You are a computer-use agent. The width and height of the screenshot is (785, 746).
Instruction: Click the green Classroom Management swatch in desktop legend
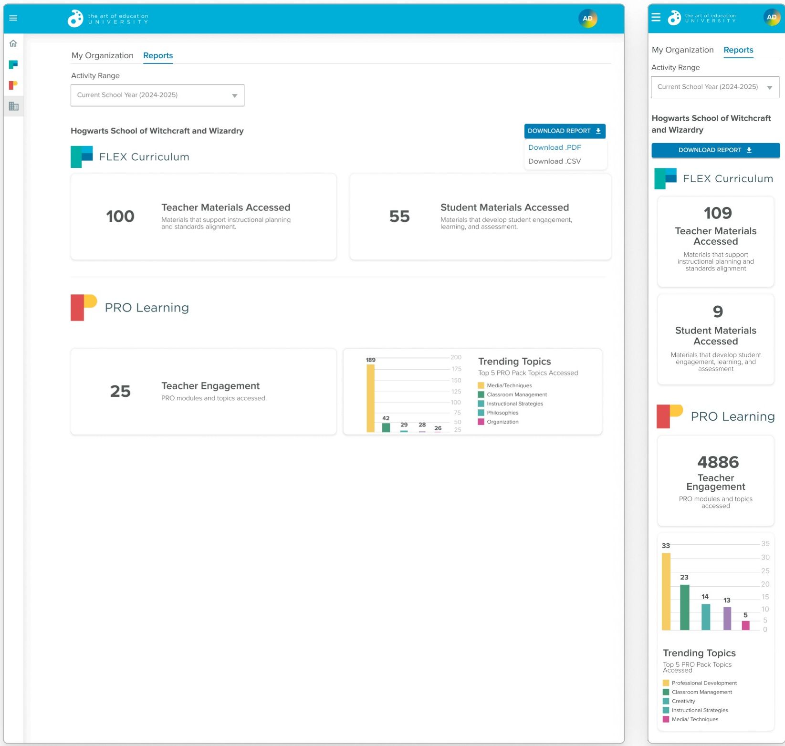[x=481, y=394]
